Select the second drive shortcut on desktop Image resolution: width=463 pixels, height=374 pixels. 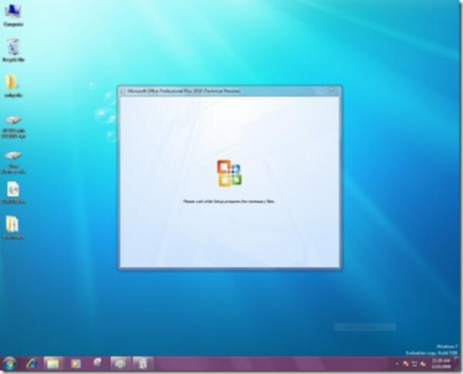coord(12,157)
